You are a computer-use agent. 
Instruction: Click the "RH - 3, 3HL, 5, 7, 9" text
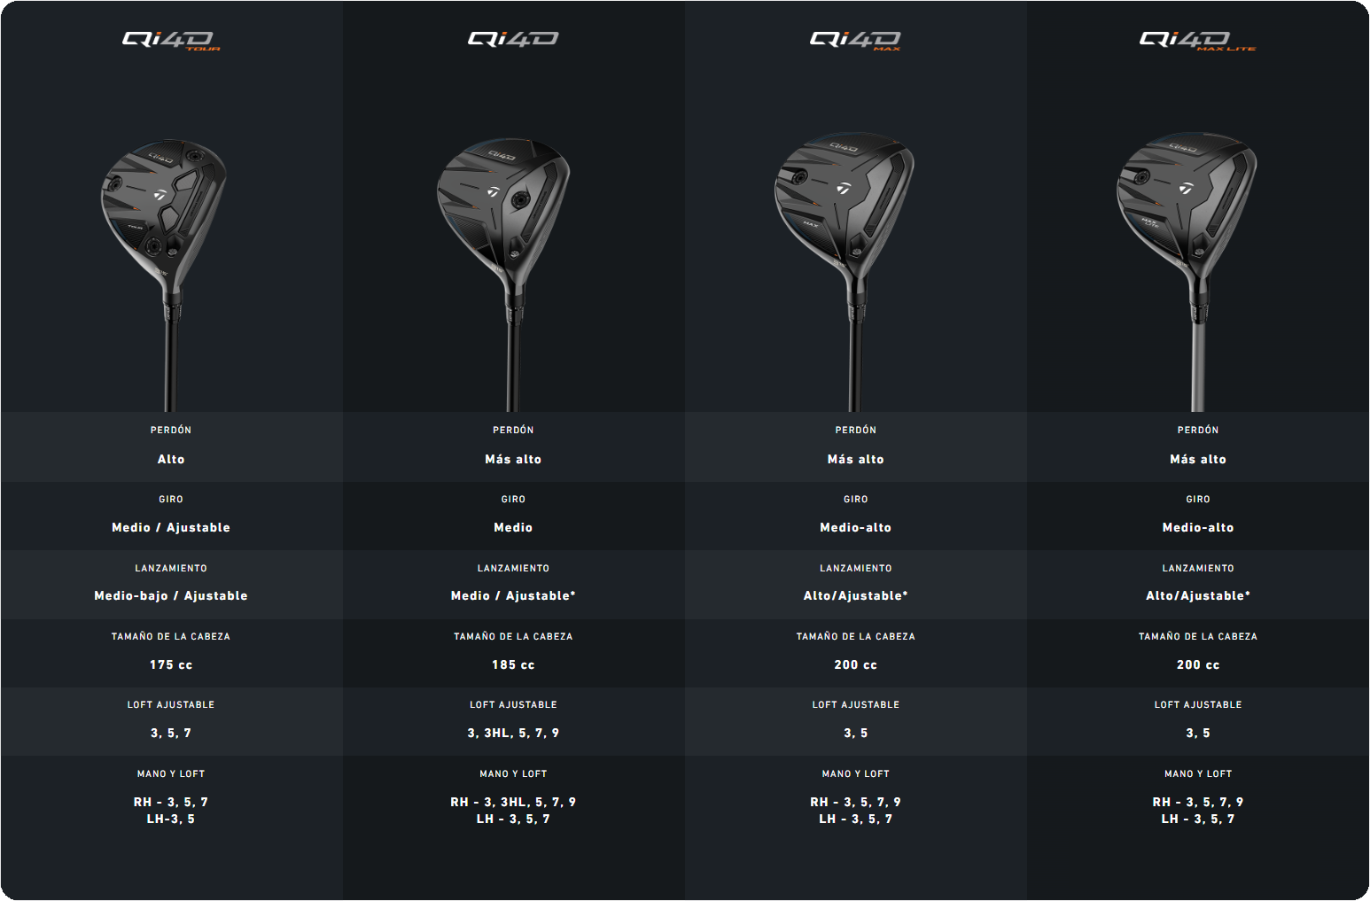[513, 802]
